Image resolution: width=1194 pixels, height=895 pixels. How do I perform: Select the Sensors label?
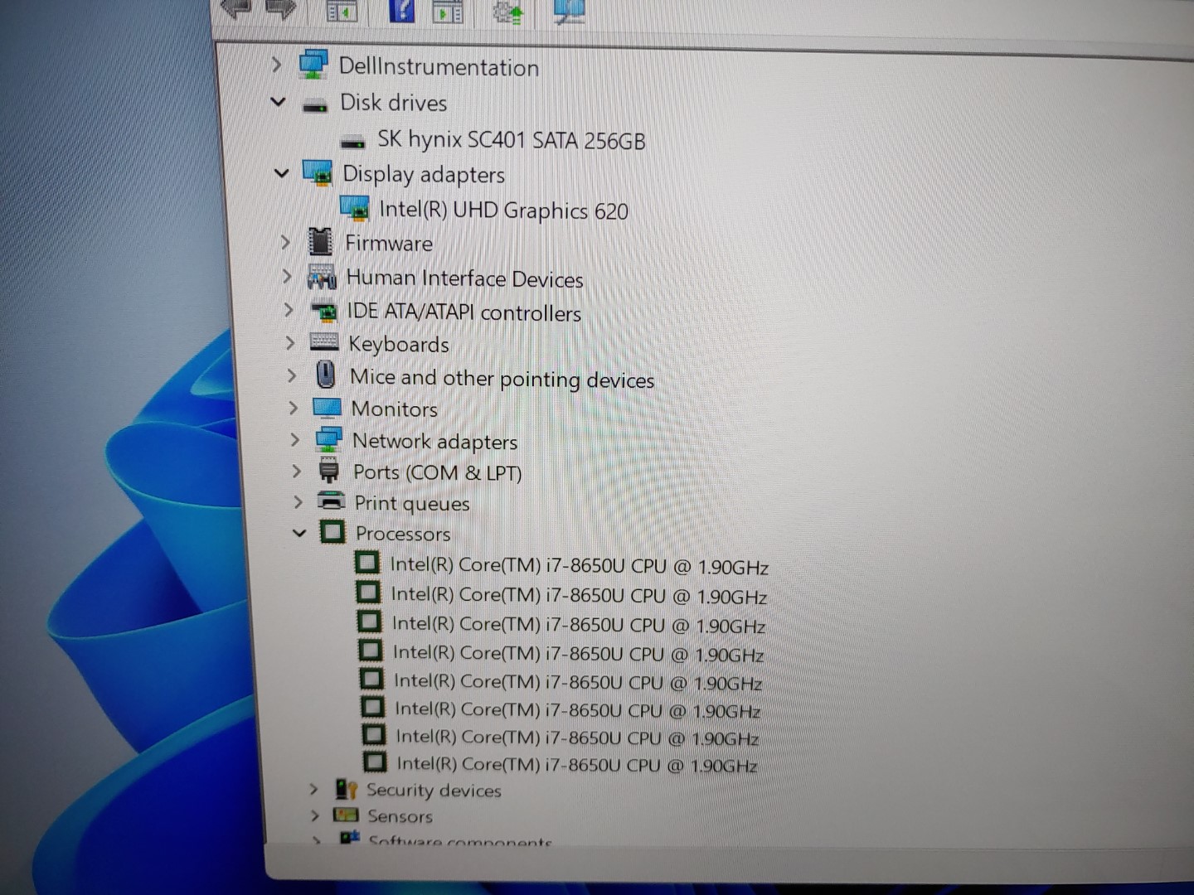400,816
